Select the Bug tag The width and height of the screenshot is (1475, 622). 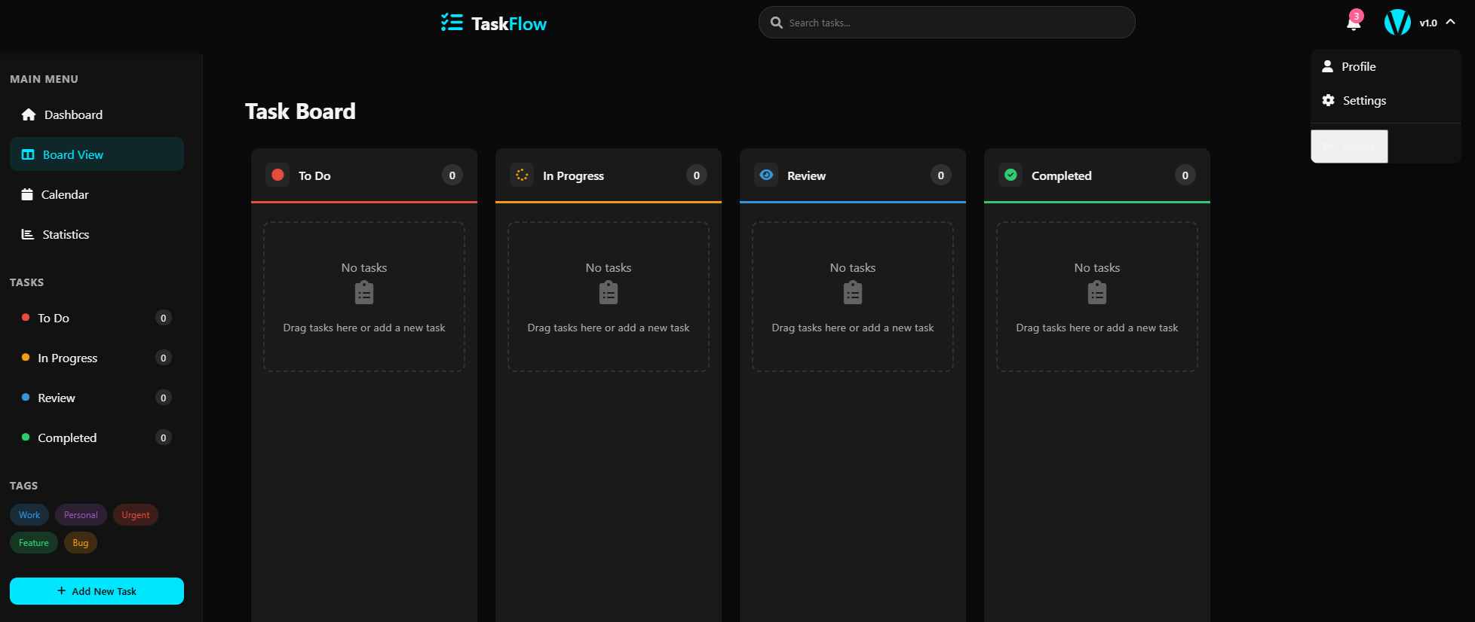81,543
